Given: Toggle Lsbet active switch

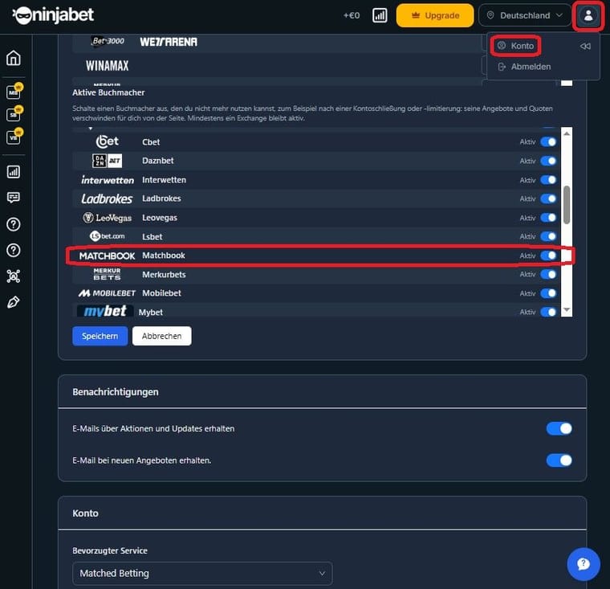Looking at the screenshot, I should pyautogui.click(x=548, y=236).
